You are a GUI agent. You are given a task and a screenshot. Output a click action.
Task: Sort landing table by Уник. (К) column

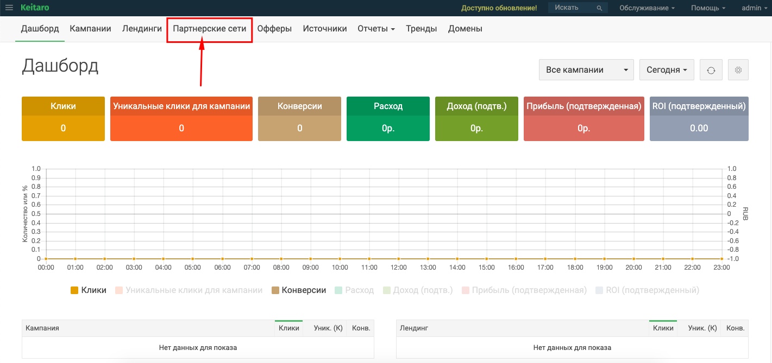coord(702,328)
